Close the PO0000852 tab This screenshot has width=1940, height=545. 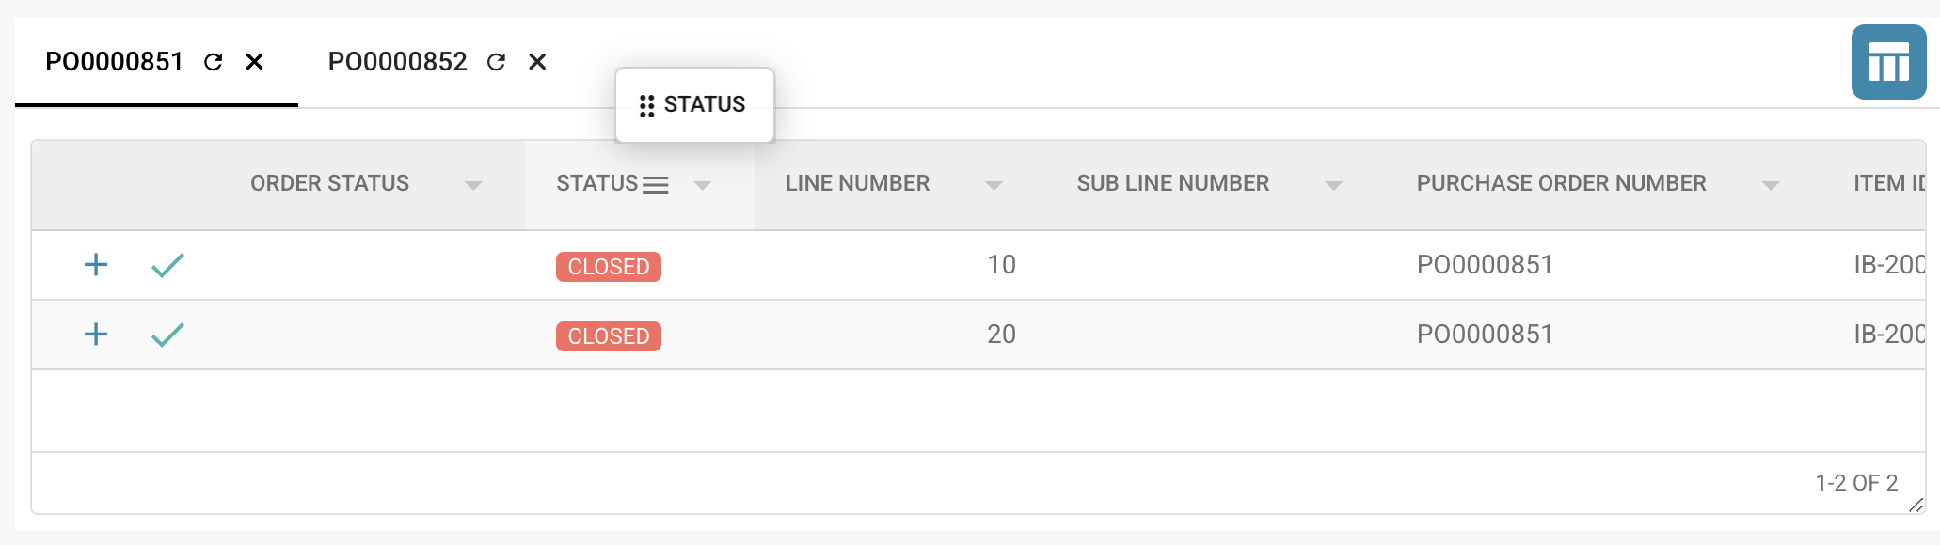pos(537,62)
